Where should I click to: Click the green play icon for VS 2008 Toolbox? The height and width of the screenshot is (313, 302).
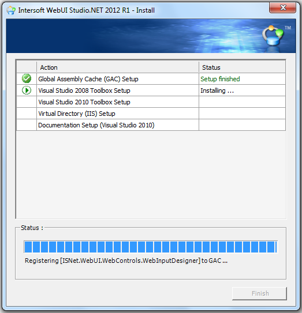tap(27, 90)
